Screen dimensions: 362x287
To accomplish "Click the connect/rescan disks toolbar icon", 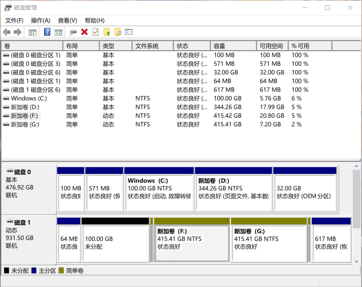I will [x=73, y=32].
